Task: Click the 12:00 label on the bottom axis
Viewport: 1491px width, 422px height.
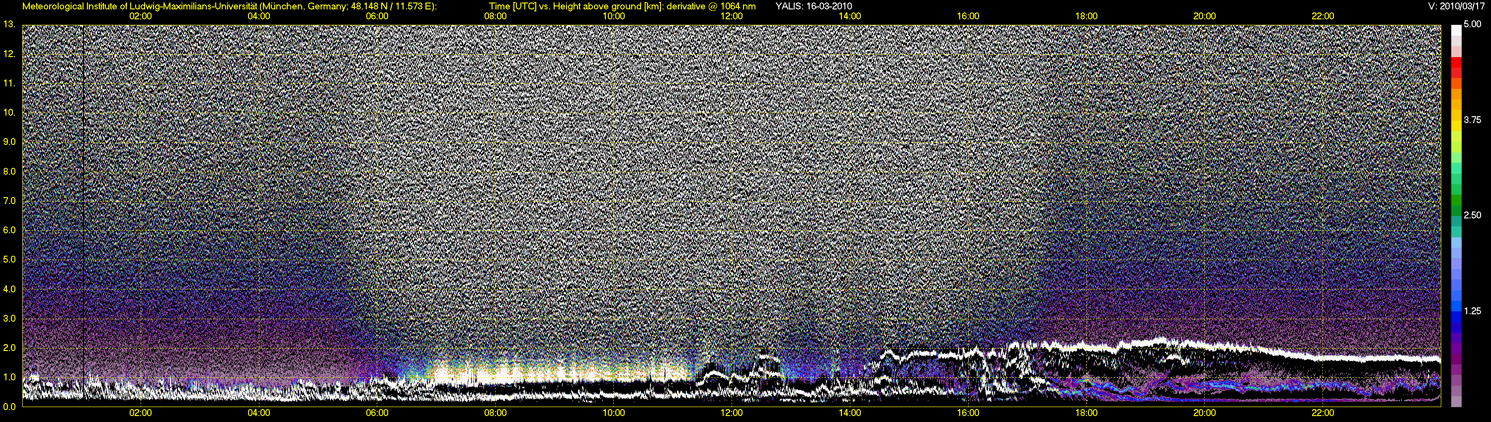Action: (x=732, y=413)
